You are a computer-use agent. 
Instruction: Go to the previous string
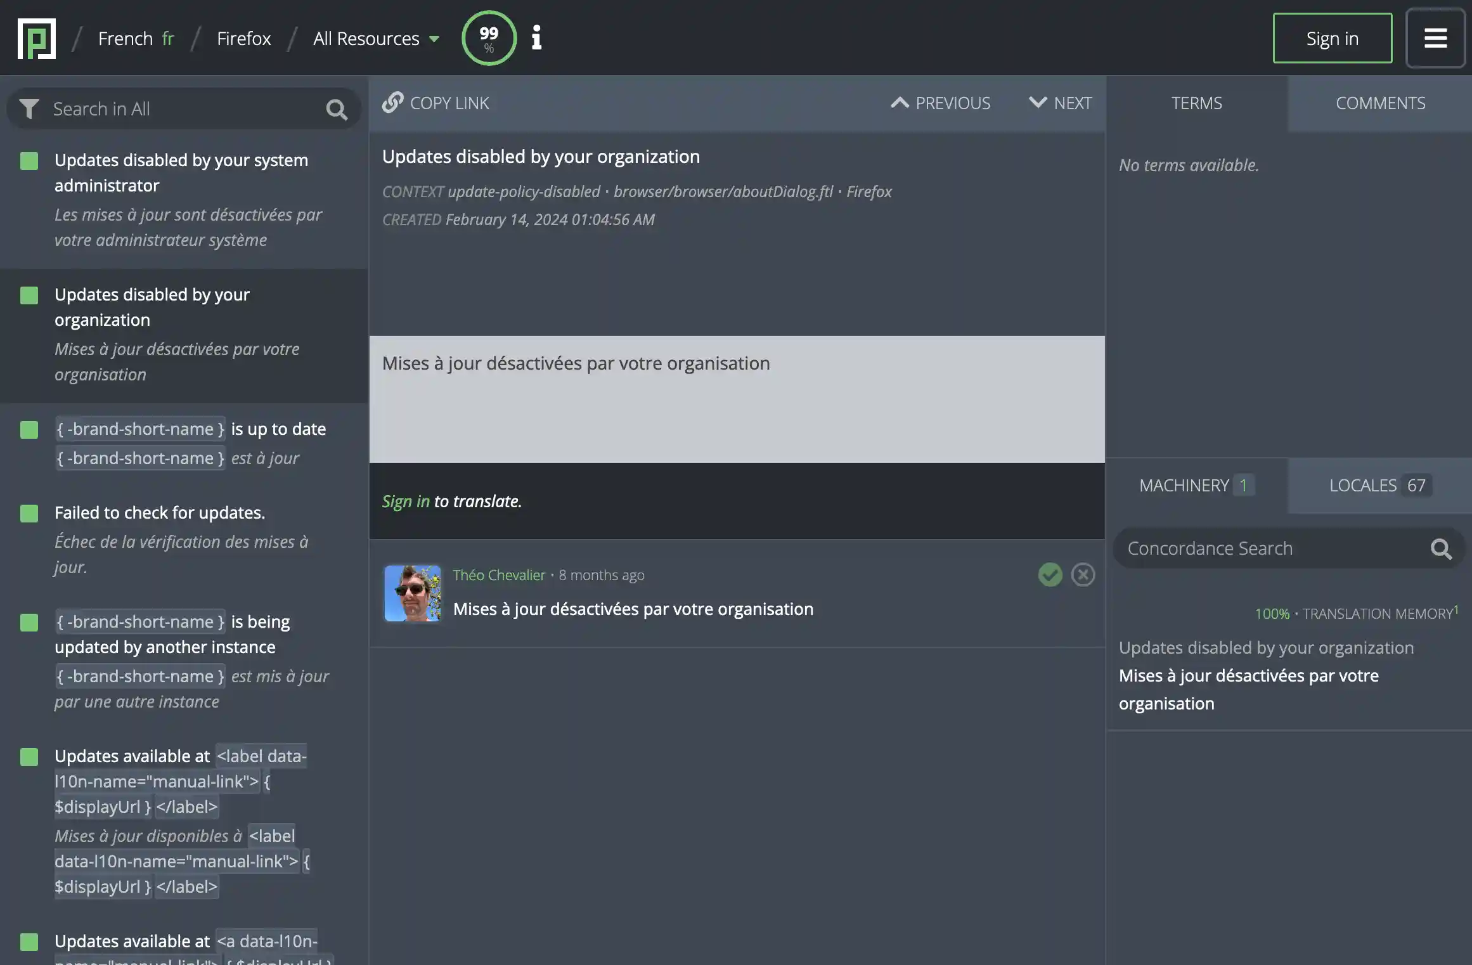click(941, 103)
